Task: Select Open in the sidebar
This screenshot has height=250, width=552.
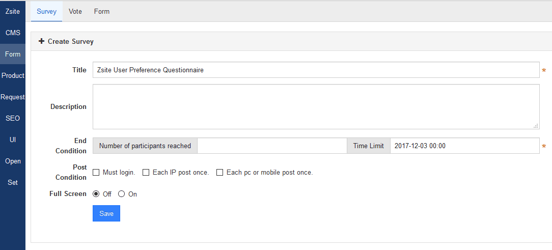Action: [13, 161]
